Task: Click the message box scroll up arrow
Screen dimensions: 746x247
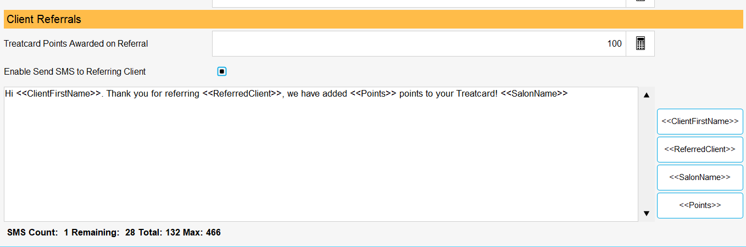Action: click(647, 95)
